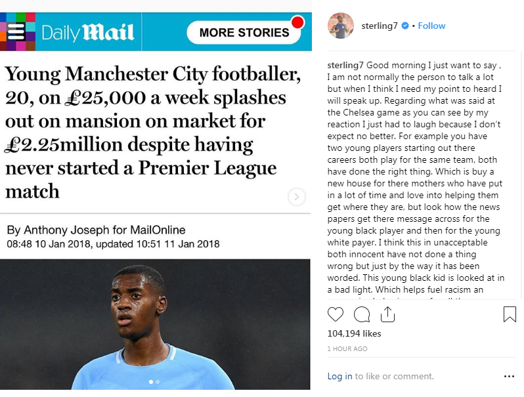Open the comment bubble icon

[x=362, y=315]
